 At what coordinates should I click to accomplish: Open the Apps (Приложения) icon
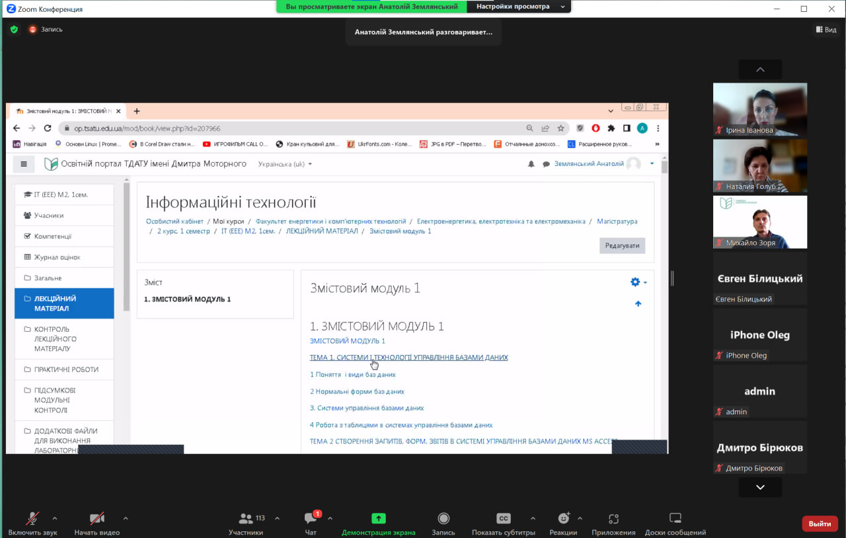[x=613, y=519]
